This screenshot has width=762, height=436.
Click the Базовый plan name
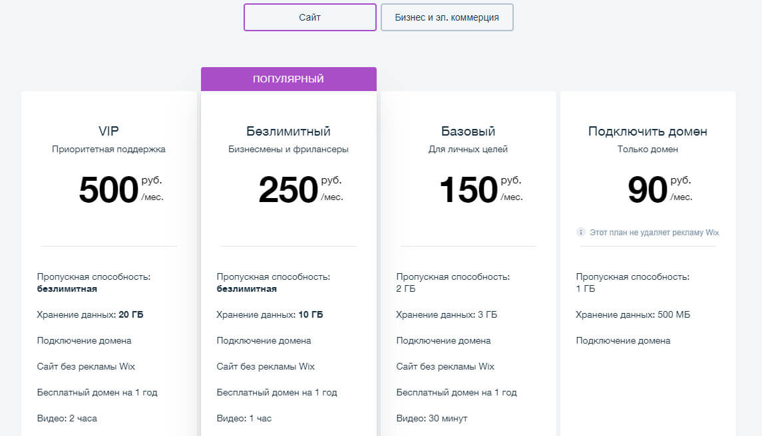coord(467,131)
